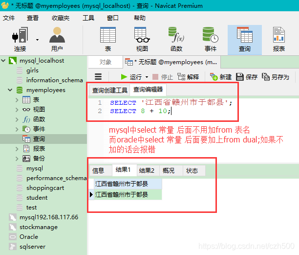Click the backup icon beside 备份 in tree
This screenshot has height=255, width=299.
tap(26, 159)
